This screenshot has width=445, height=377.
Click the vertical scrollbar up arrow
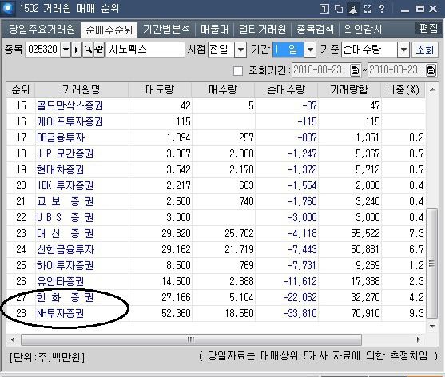[x=432, y=89]
